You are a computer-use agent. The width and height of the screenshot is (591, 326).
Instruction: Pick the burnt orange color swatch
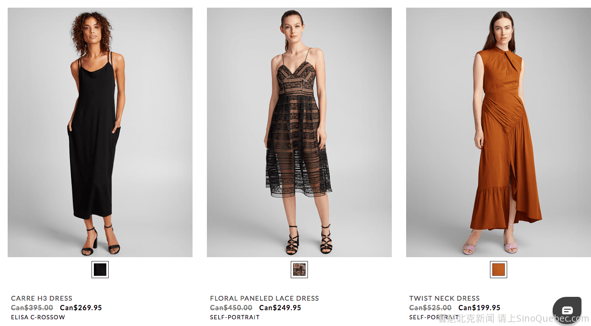tap(499, 270)
